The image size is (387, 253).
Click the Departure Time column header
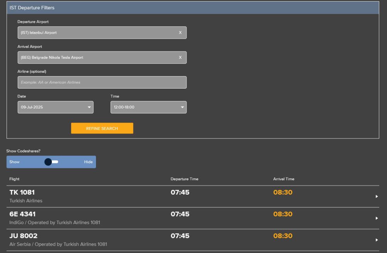[x=184, y=179]
